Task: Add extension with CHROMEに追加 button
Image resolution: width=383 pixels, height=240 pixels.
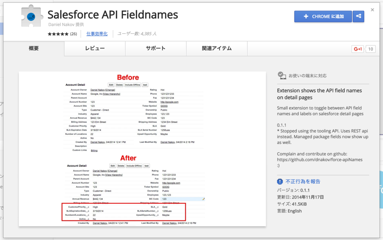Action: [323, 16]
